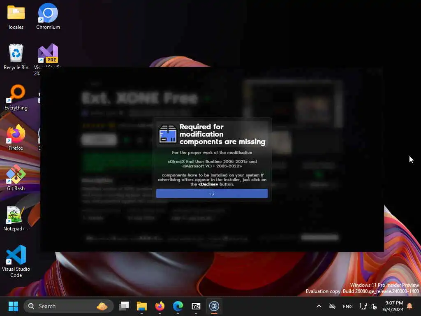Launch Everything search tool shortcut
The image size is (421, 316).
16,97
